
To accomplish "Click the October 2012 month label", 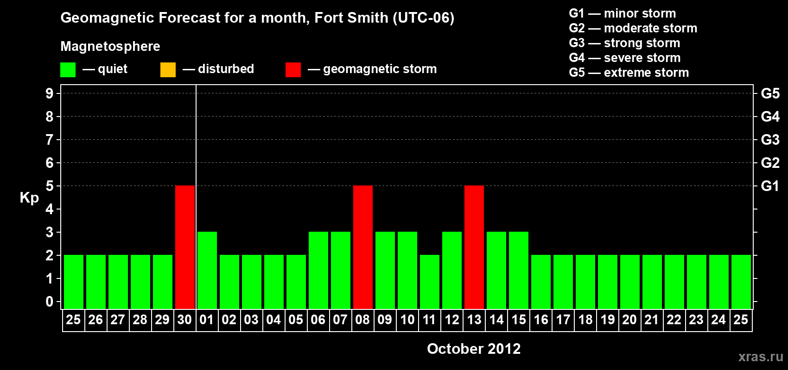I will (474, 349).
